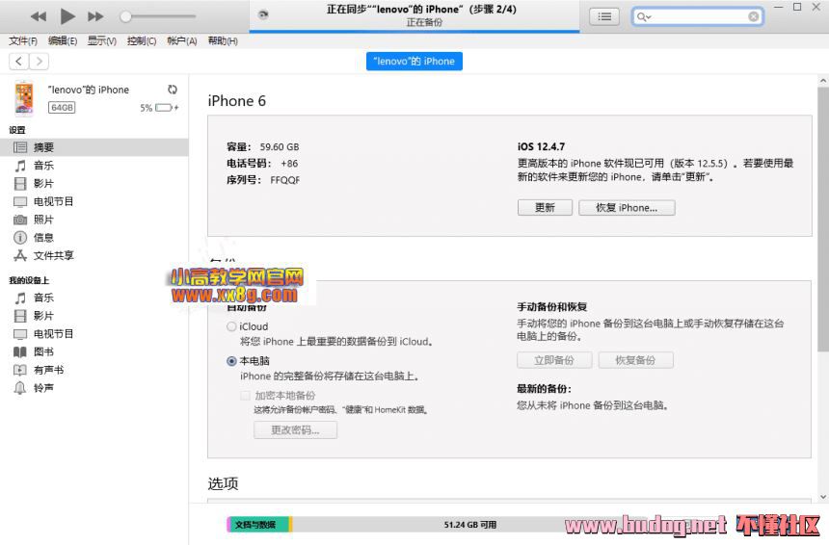This screenshot has height=545, width=829.
Task: Go forward with the right arrow button
Action: 40,62
